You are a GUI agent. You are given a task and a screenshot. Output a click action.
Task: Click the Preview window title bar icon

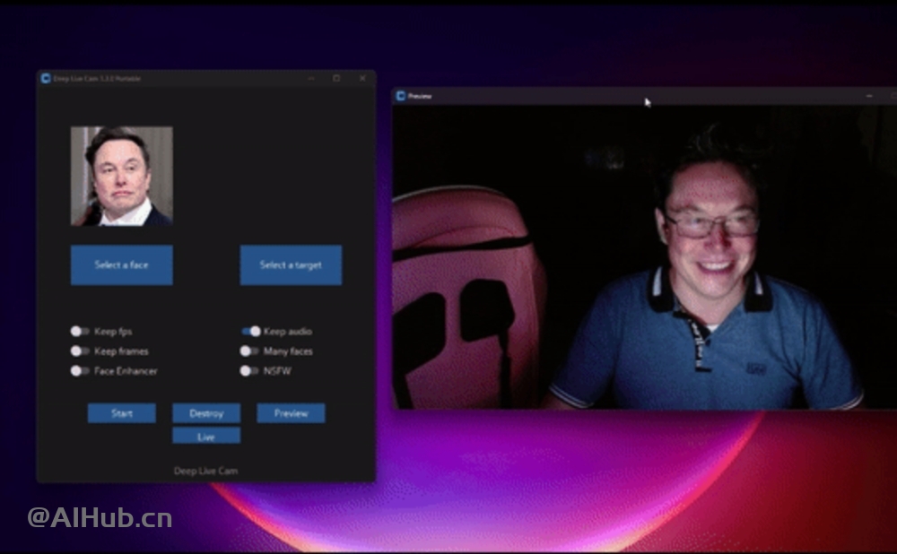(x=401, y=96)
